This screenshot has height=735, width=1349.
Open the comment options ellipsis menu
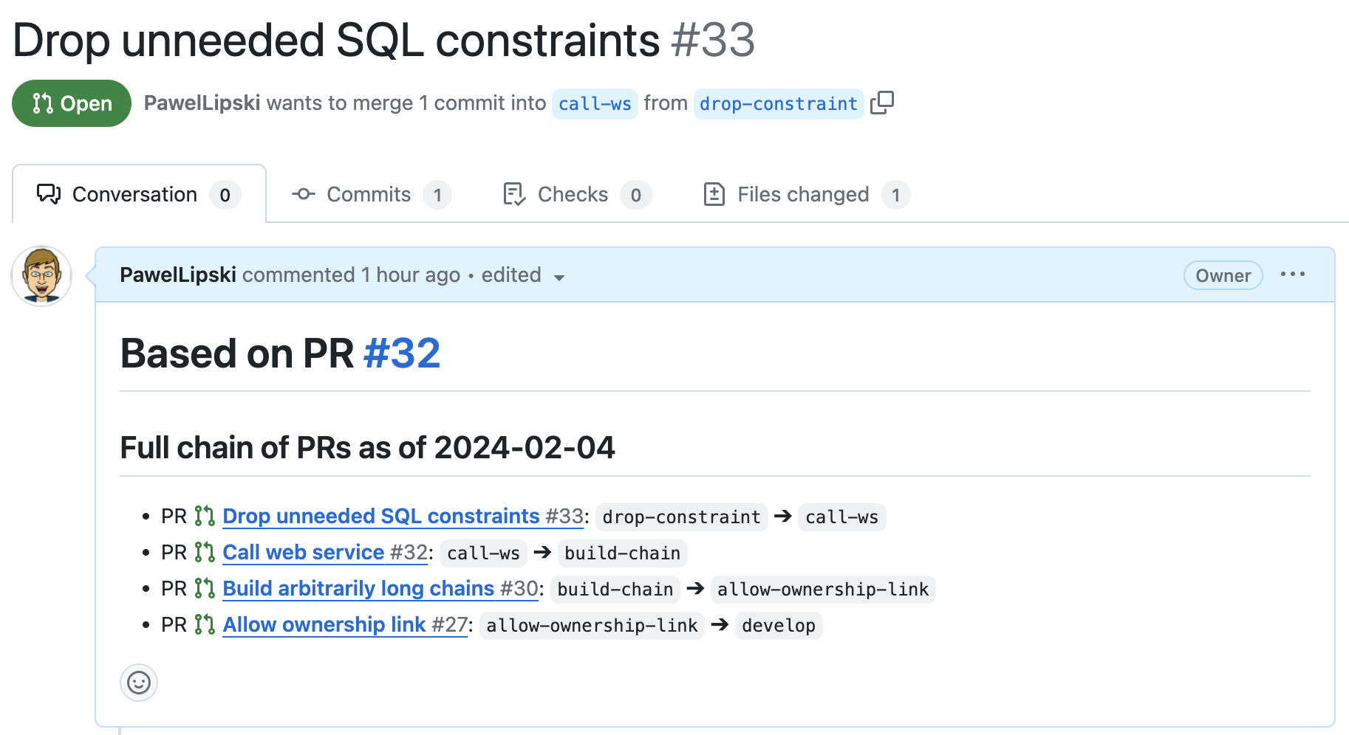[x=1293, y=275]
